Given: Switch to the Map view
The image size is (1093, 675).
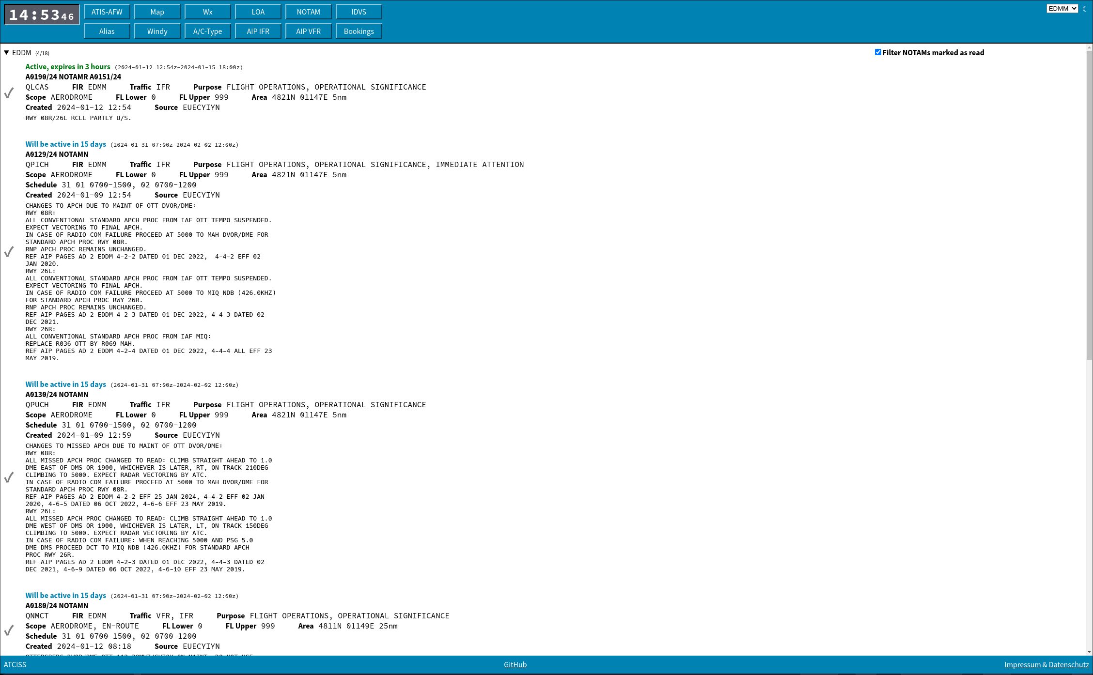Looking at the screenshot, I should [x=157, y=12].
